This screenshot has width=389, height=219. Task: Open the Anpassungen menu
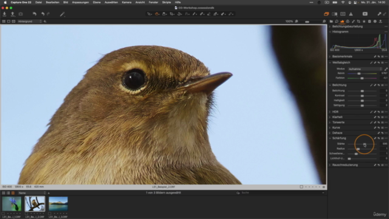click(80, 2)
